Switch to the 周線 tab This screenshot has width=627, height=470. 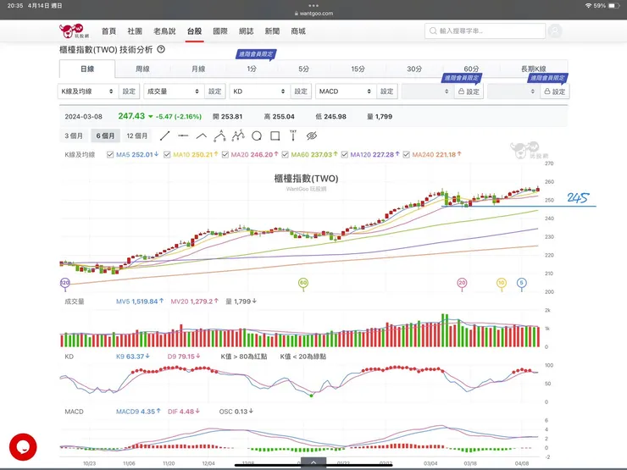pyautogui.click(x=142, y=69)
